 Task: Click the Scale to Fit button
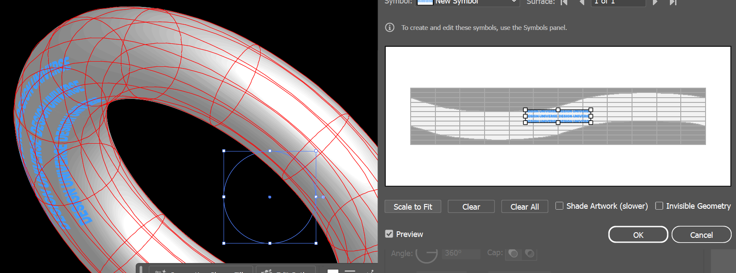point(413,207)
